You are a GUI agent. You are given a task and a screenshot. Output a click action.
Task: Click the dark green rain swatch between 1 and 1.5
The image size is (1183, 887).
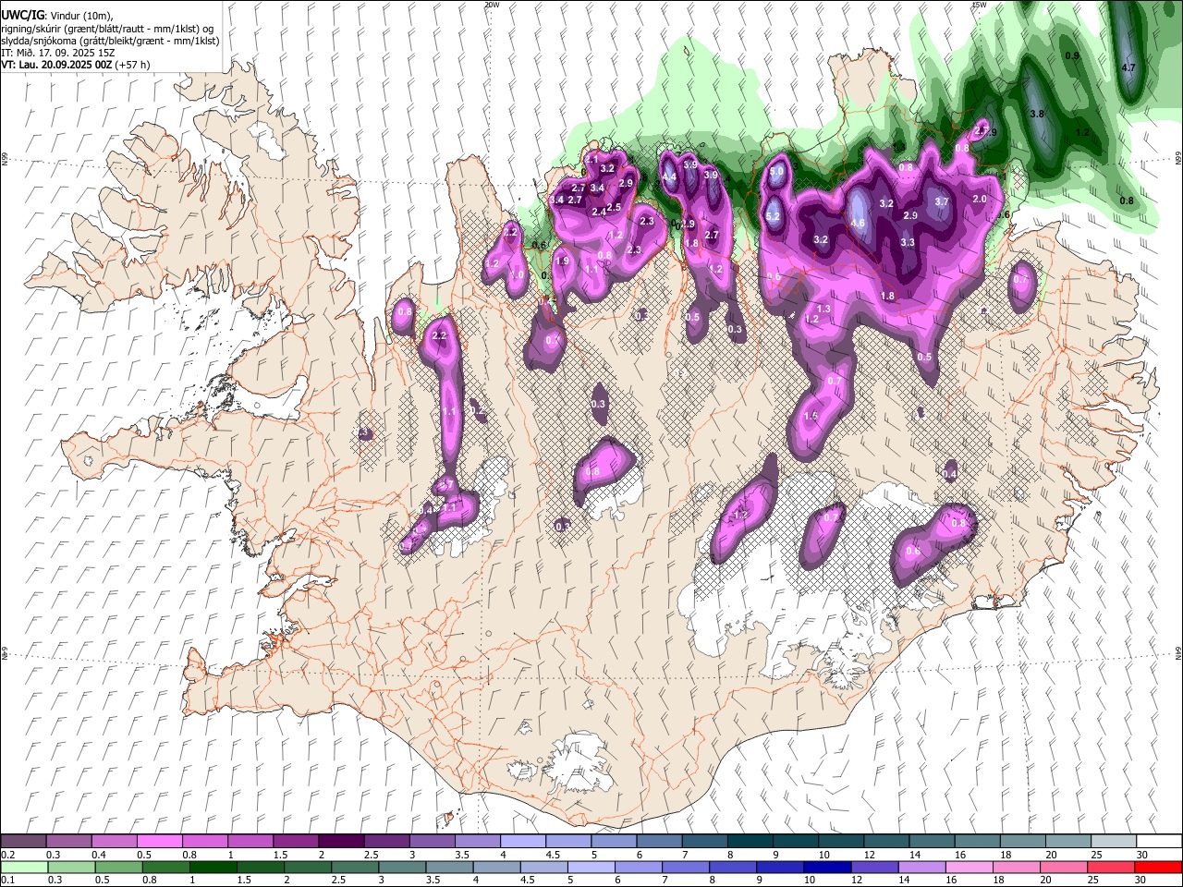[213, 867]
